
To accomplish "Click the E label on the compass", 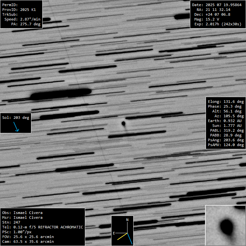I will coord(114,233).
